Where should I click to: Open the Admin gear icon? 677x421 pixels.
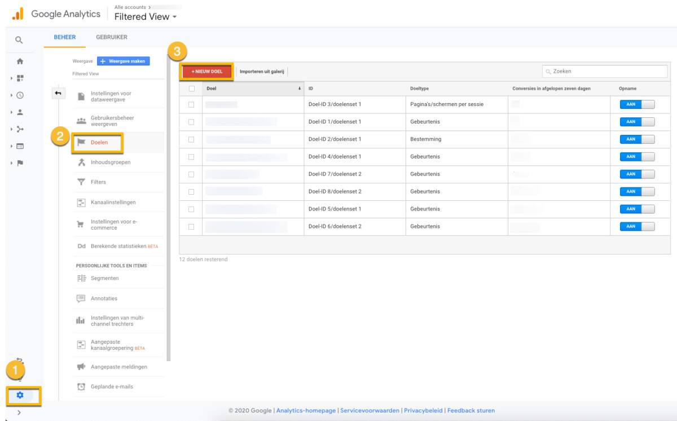pos(20,395)
